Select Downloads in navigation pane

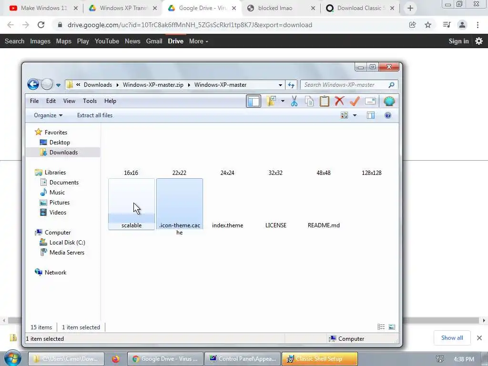(63, 152)
